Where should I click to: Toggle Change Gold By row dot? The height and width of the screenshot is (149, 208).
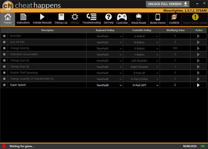click(4, 48)
